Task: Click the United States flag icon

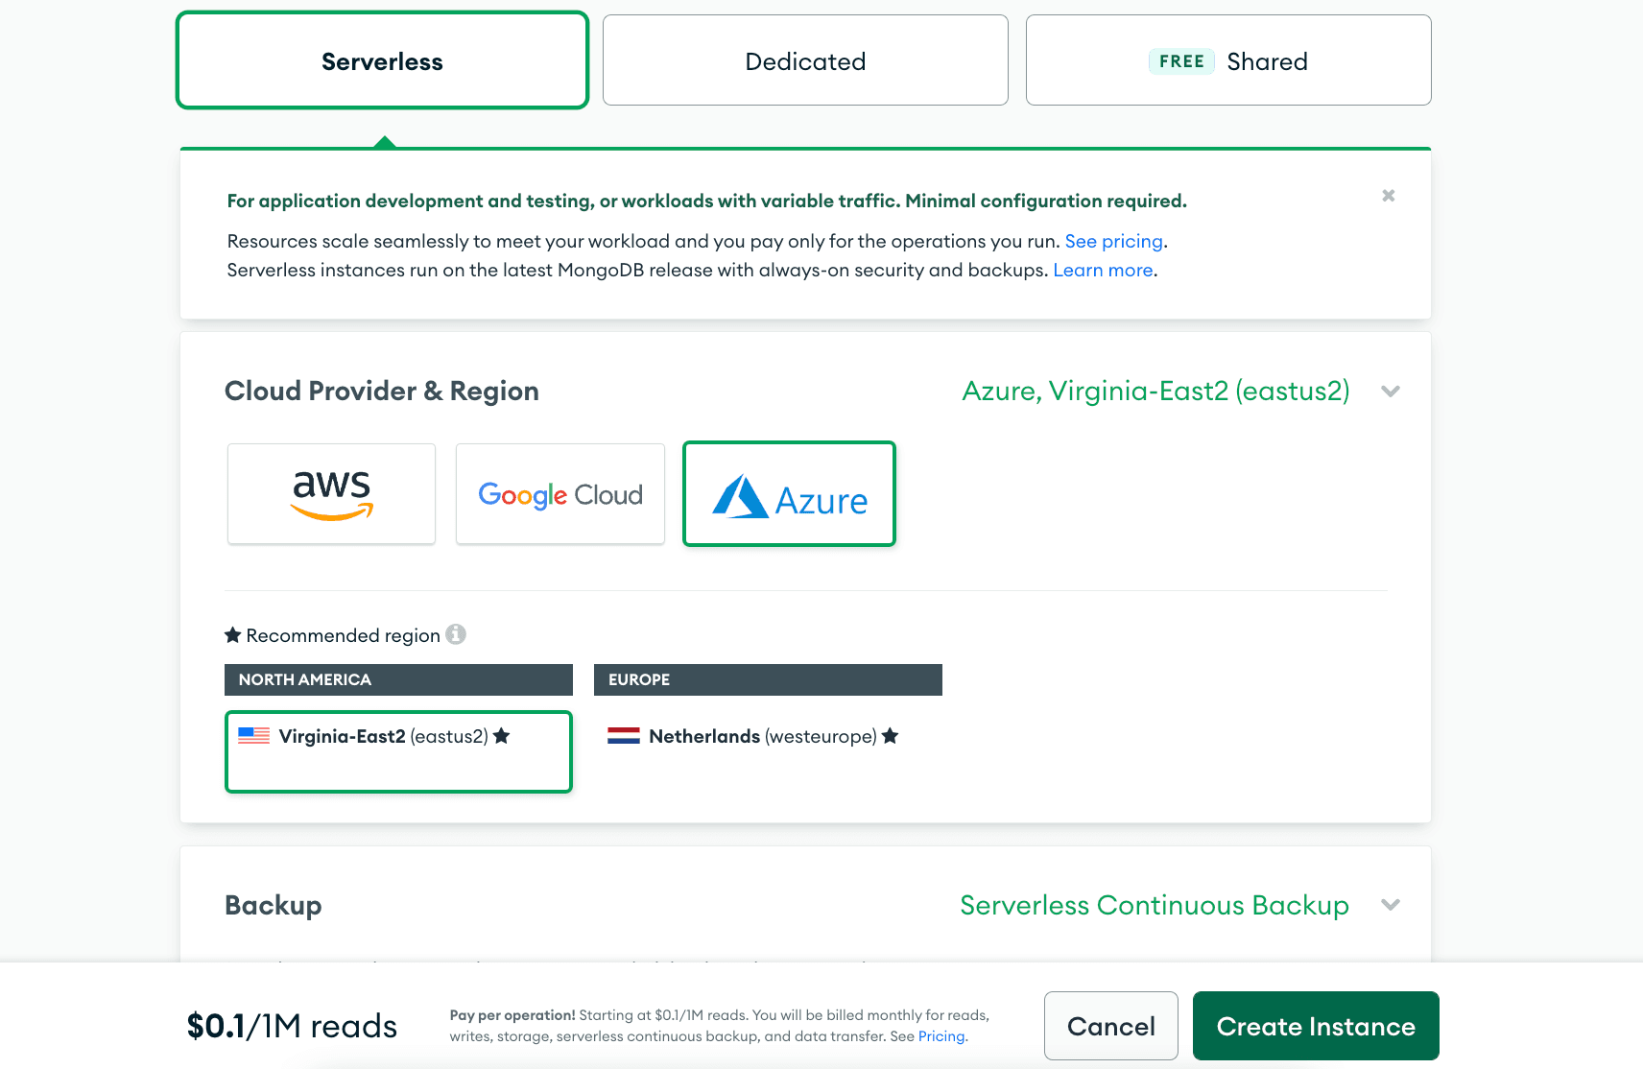Action: point(253,736)
